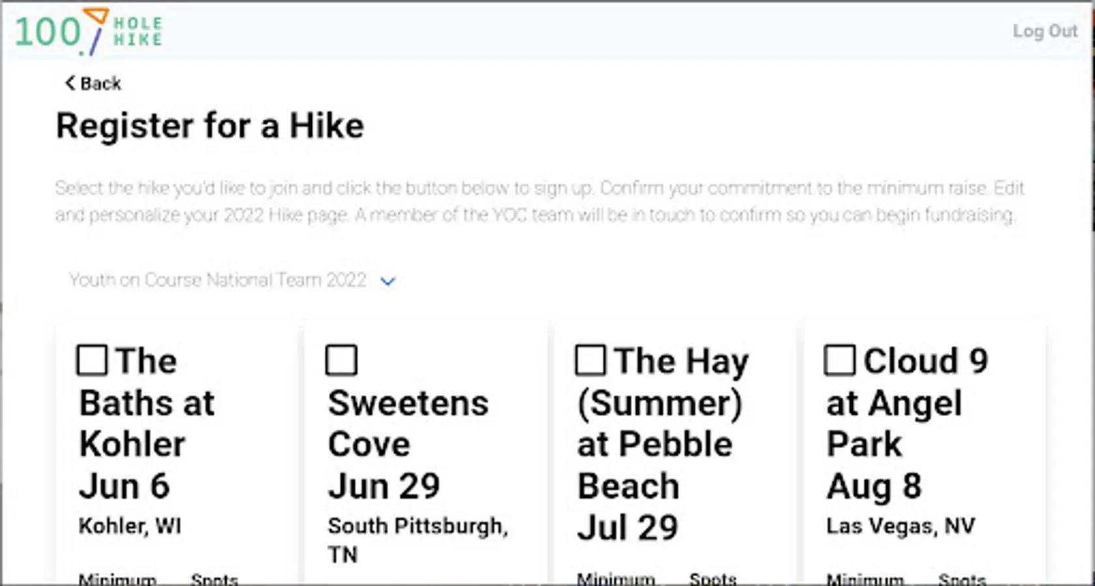Image resolution: width=1095 pixels, height=586 pixels.
Task: Open the Youth on Course National Team dropdown
Action: [217, 280]
